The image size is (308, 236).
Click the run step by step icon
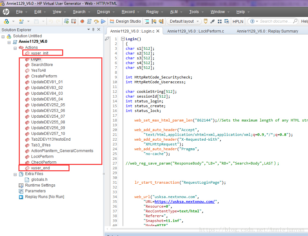[96, 21]
